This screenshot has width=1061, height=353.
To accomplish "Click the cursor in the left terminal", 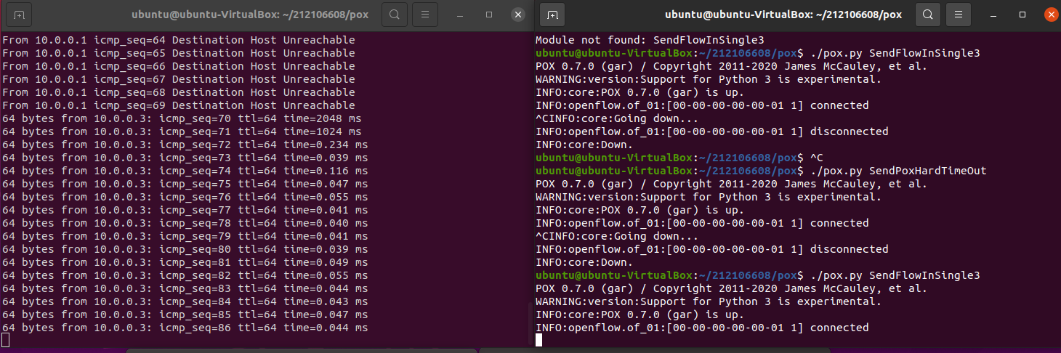I will pos(5,340).
